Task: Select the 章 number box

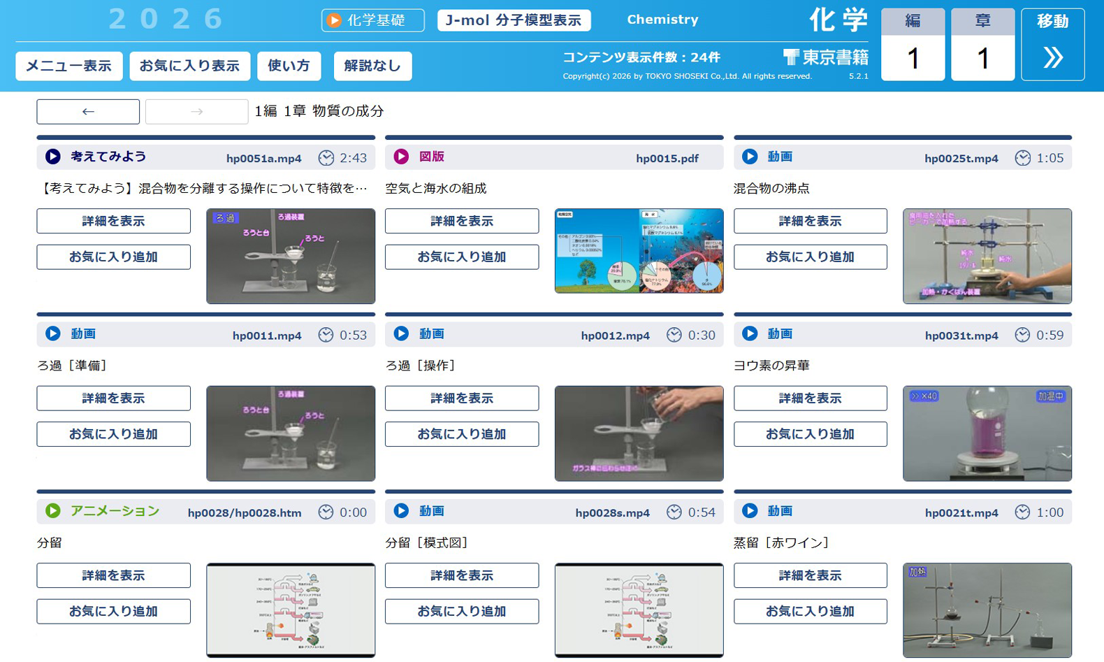Action: (x=982, y=57)
